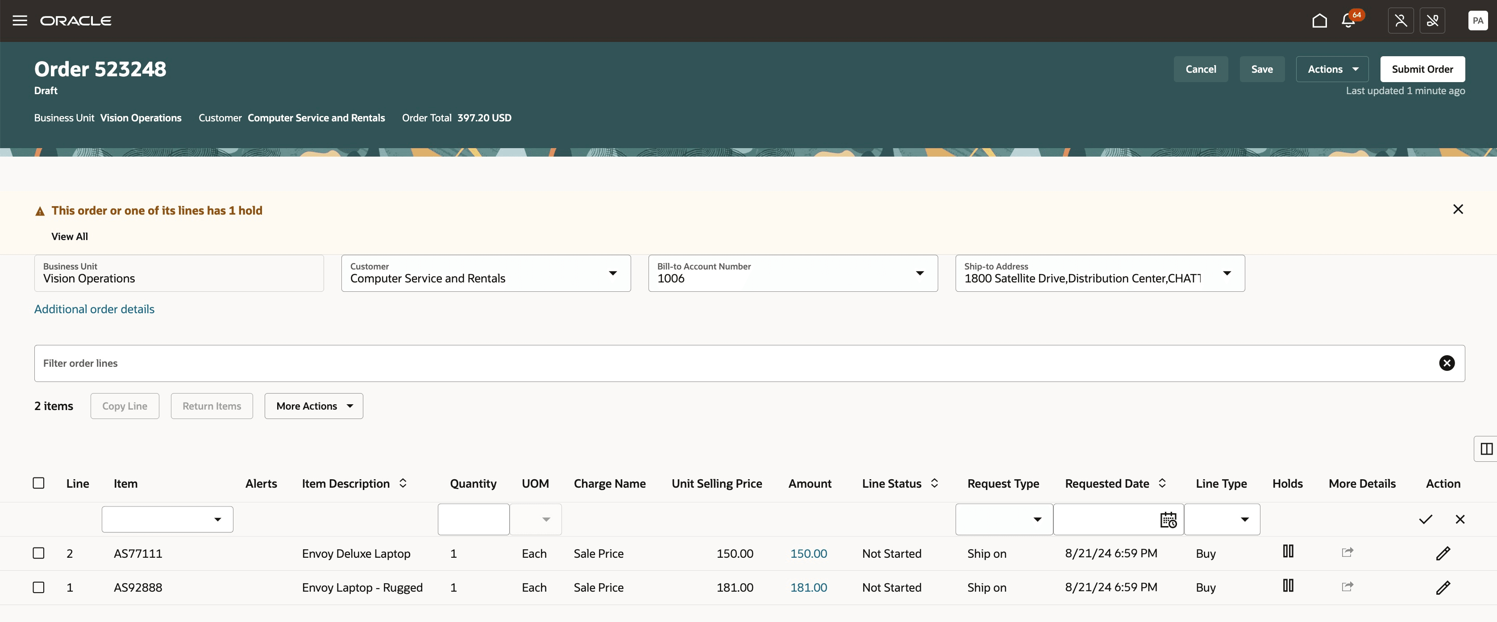Select checkbox for line 2 AS77111

[x=38, y=553]
